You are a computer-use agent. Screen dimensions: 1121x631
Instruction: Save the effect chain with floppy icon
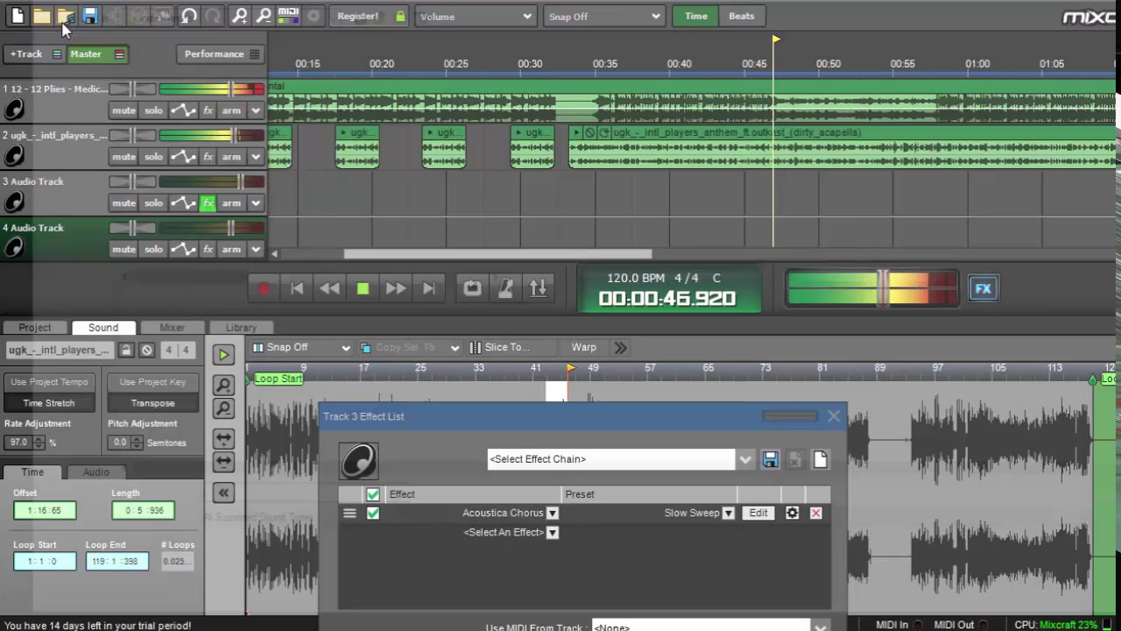(x=770, y=459)
